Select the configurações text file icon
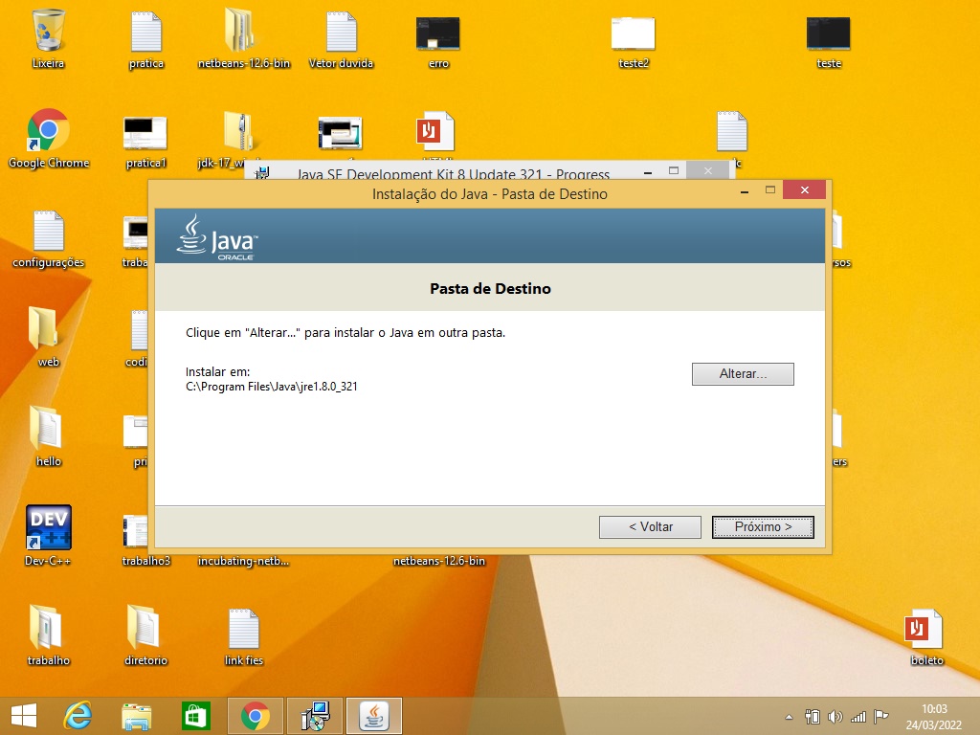Viewport: 980px width, 735px height. tap(48, 238)
